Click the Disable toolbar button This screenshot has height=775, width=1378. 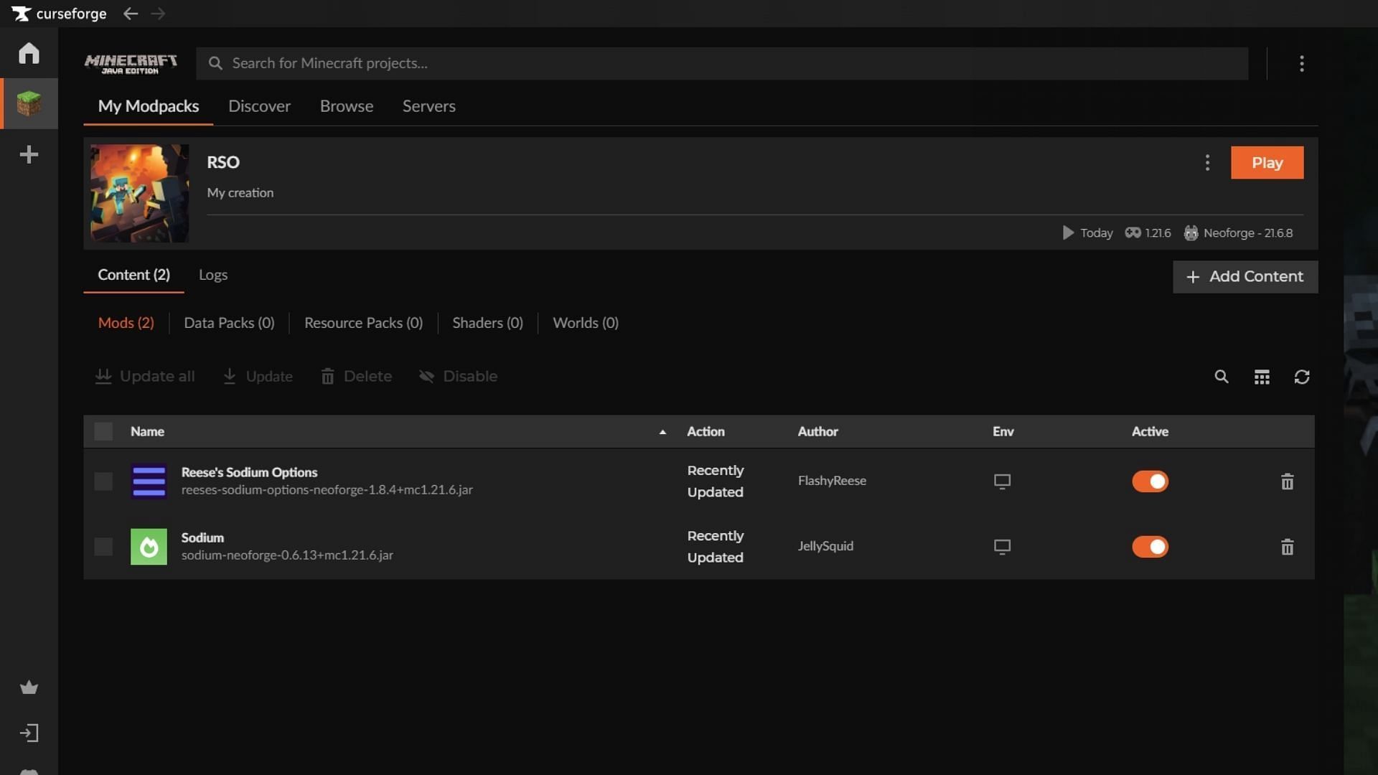click(x=458, y=377)
